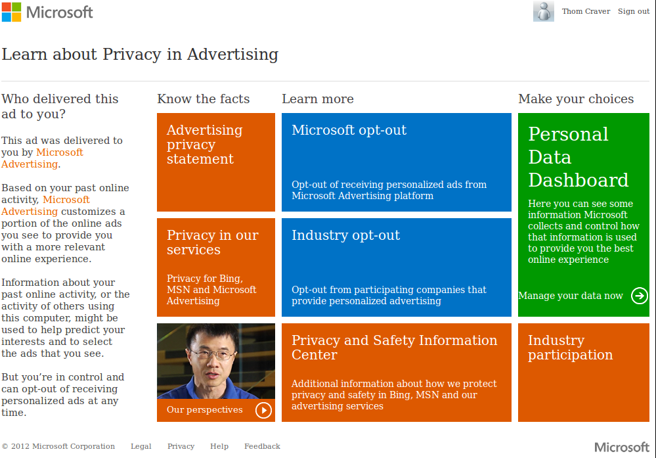The width and height of the screenshot is (656, 458).
Task: Open the Feedback footer link
Action: click(x=262, y=446)
